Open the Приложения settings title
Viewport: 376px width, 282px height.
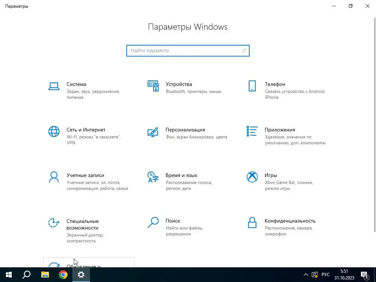pyautogui.click(x=280, y=130)
